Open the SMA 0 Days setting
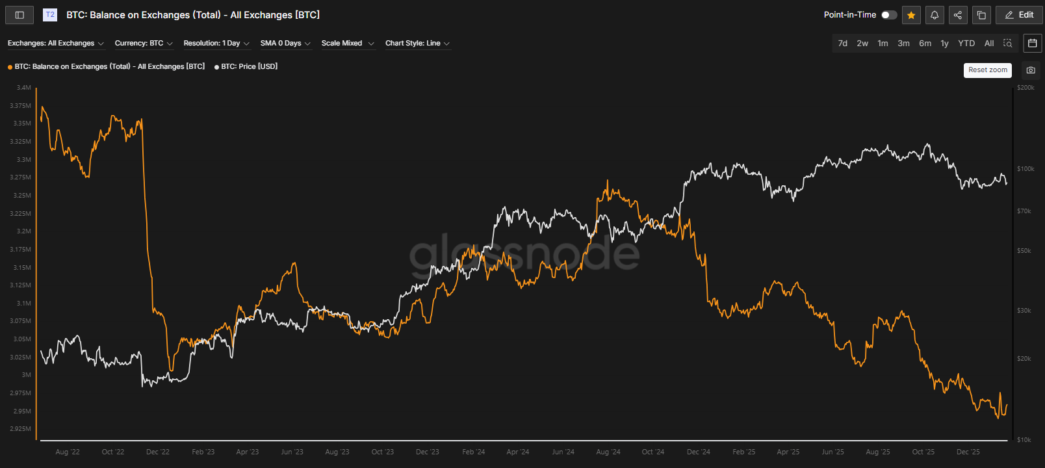The image size is (1045, 468). (285, 44)
